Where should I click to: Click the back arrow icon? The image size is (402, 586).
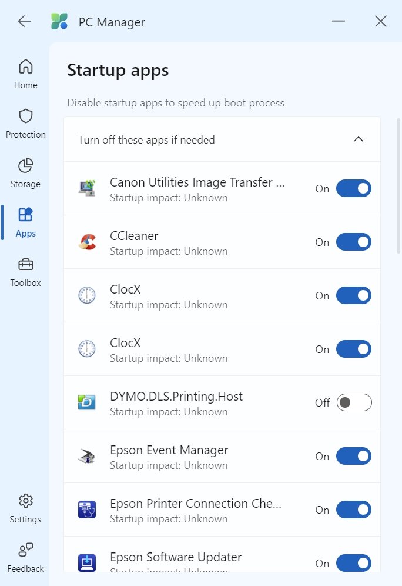[24, 22]
